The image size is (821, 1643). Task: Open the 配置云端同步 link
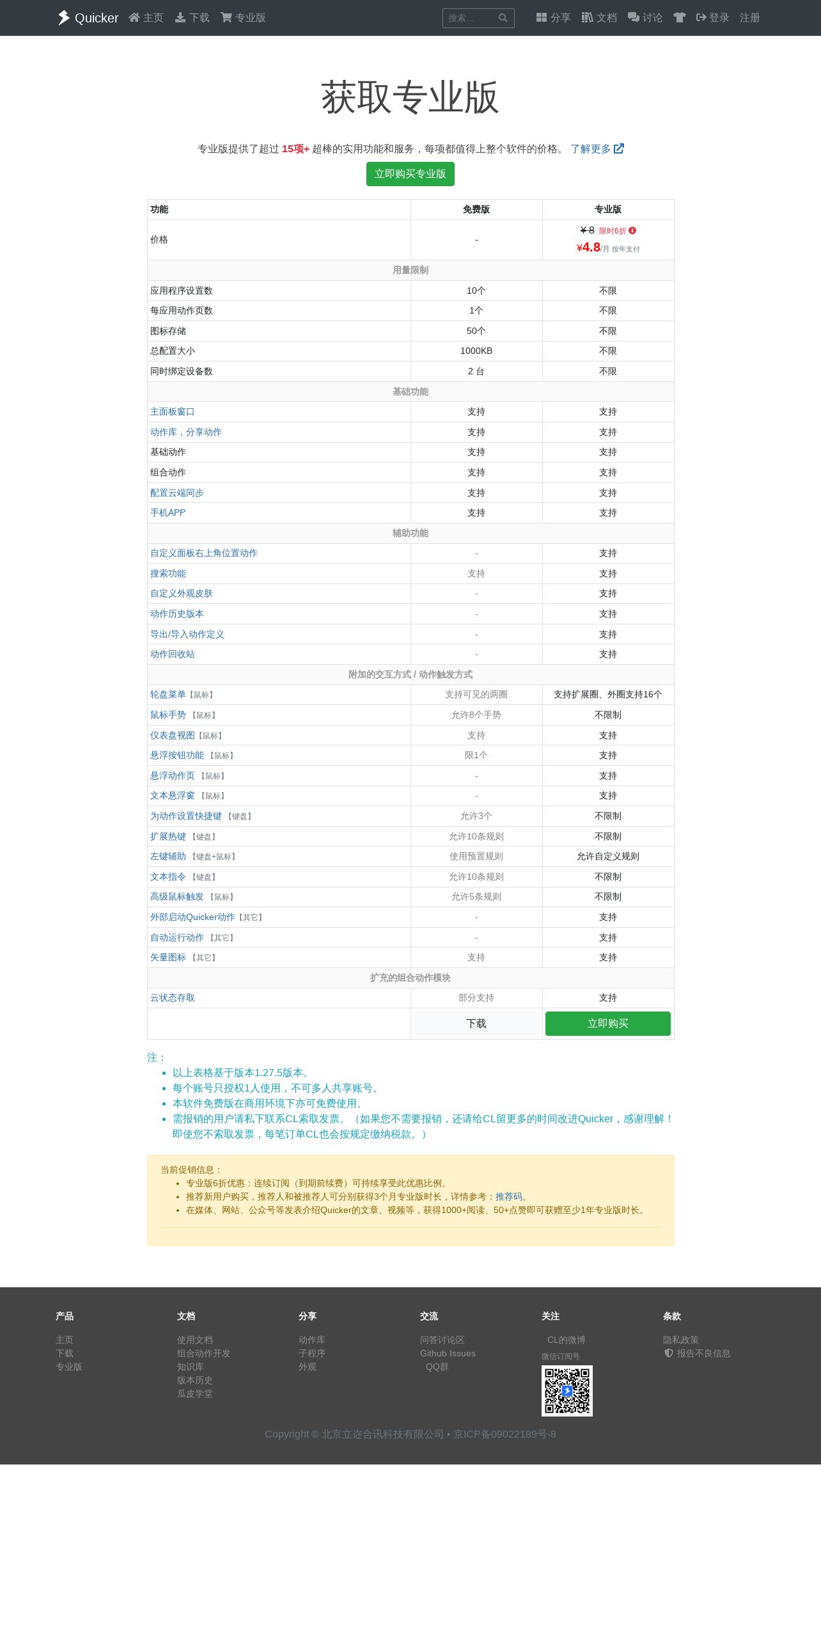177,493
